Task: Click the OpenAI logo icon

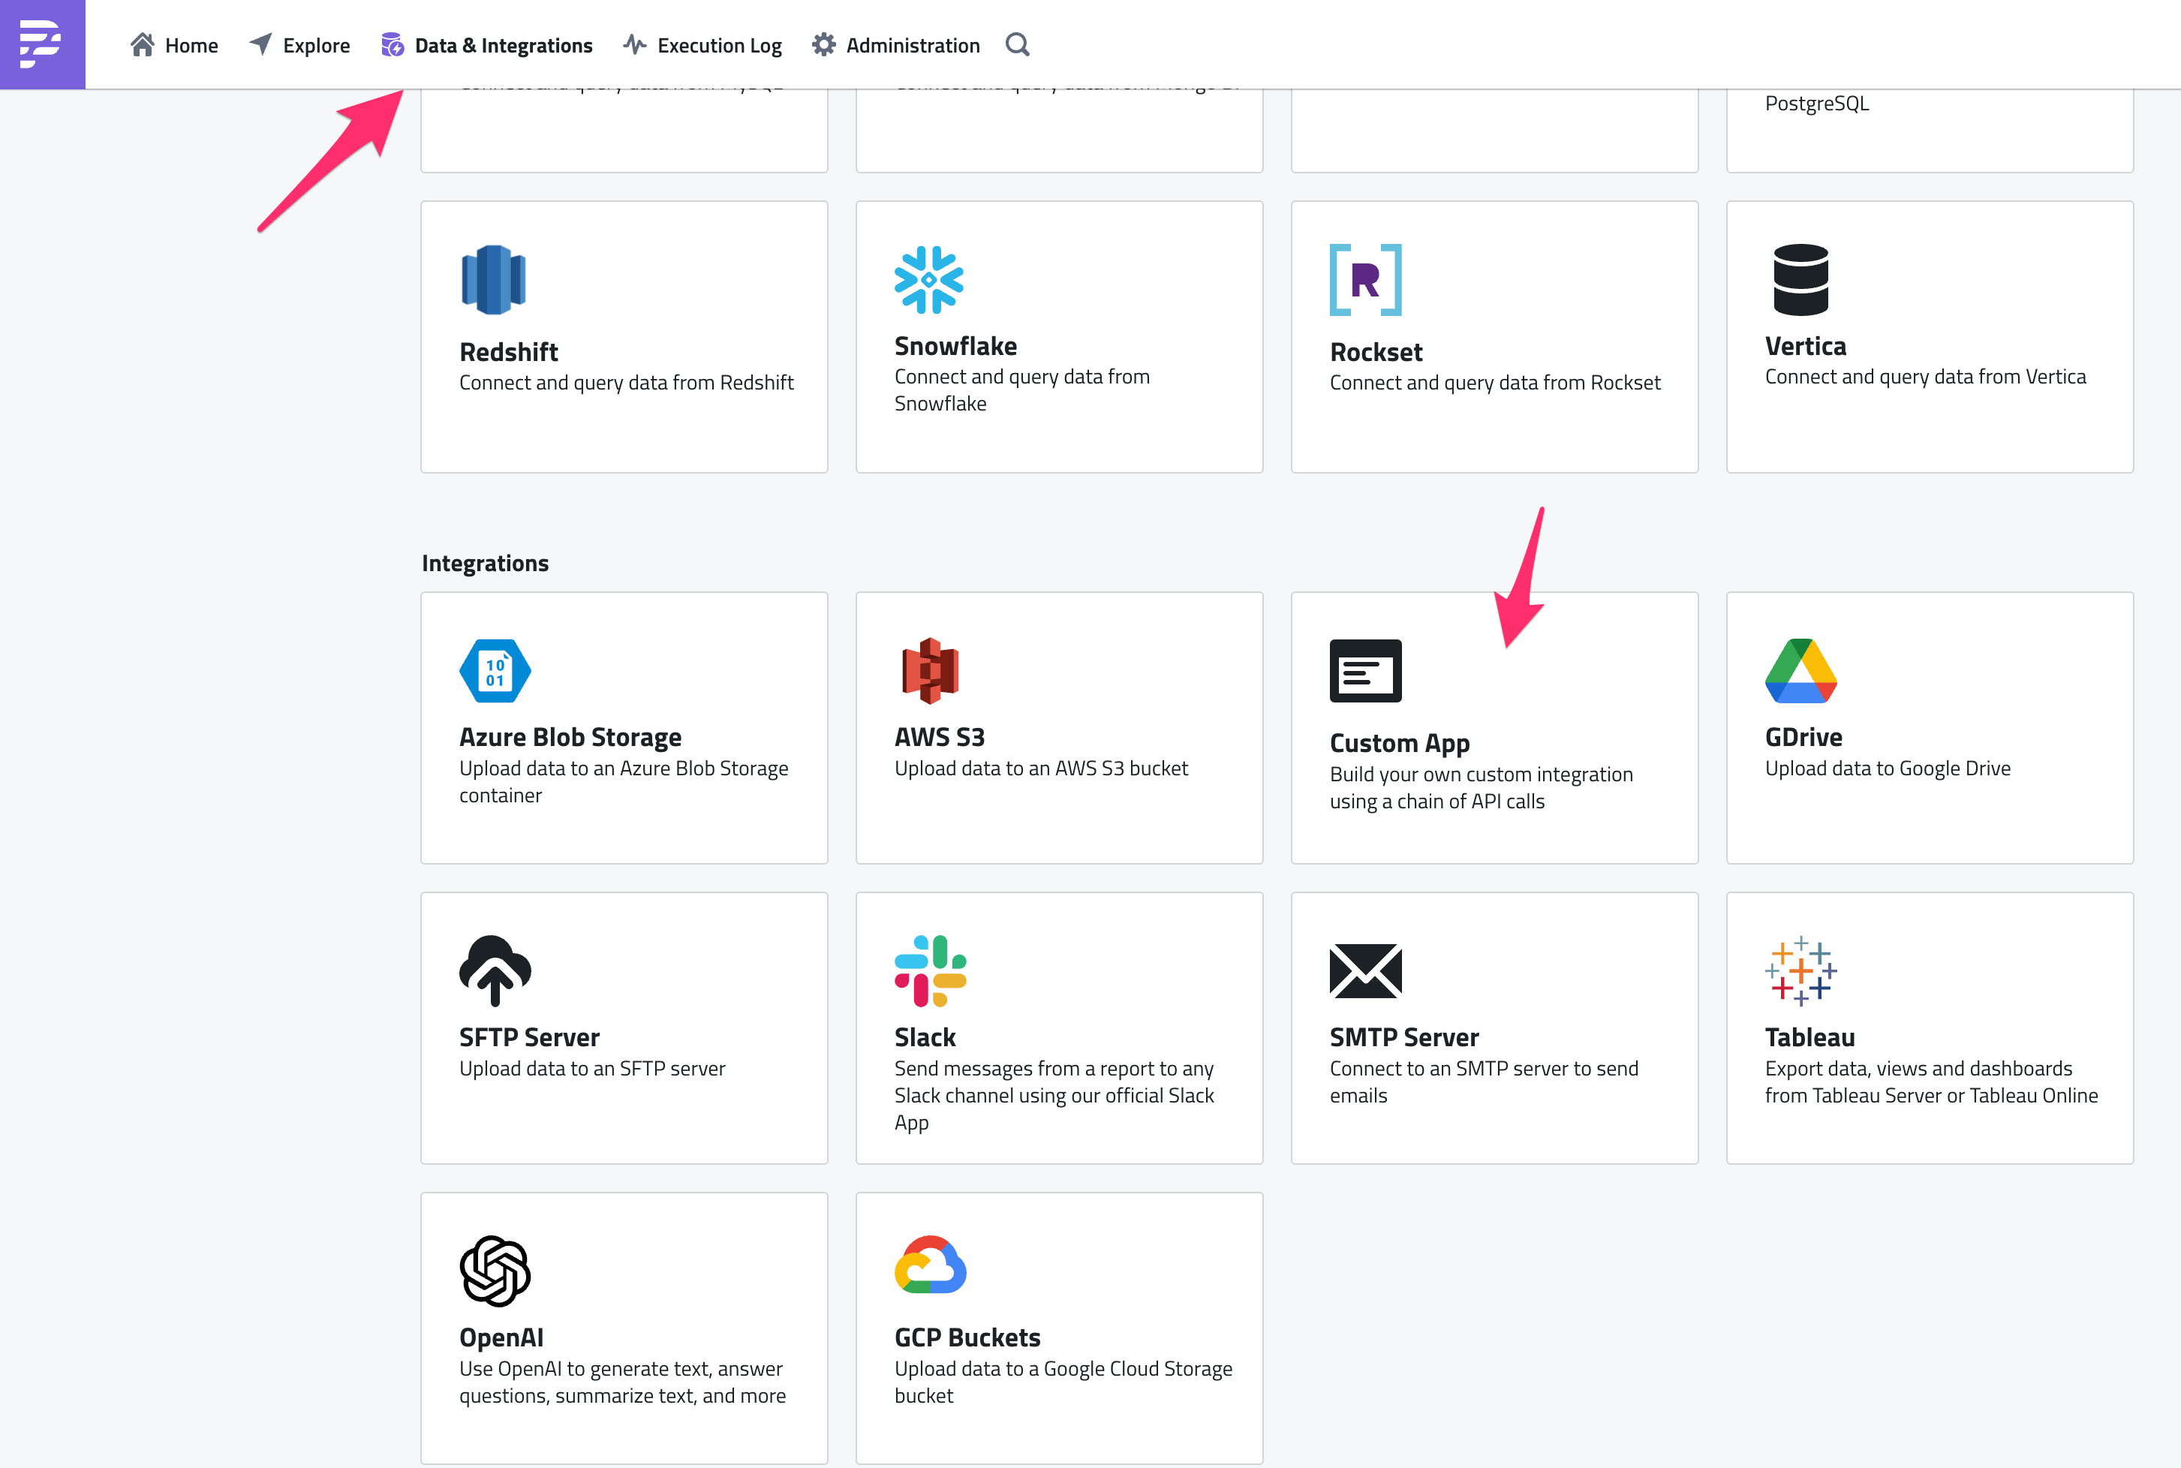Action: (x=495, y=1271)
